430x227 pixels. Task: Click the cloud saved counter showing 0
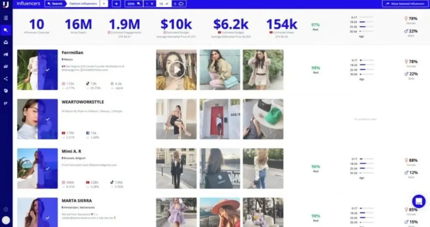coord(179,4)
